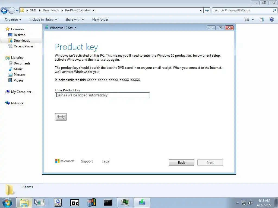Open Desktop in the navigation pane
The height and width of the screenshot is (208, 278).
pyautogui.click(x=20, y=35)
